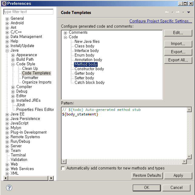This screenshot has height=195, width=195.
Task: Collapse the Java preferences node
Action: pos(7,51)
